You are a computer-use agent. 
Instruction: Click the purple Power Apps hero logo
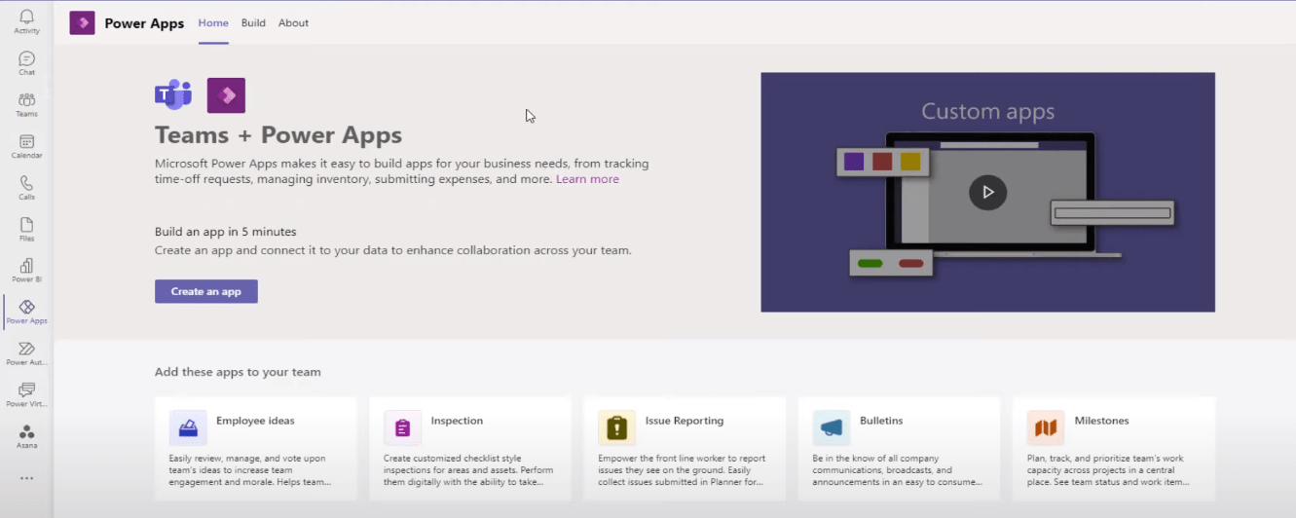226,95
